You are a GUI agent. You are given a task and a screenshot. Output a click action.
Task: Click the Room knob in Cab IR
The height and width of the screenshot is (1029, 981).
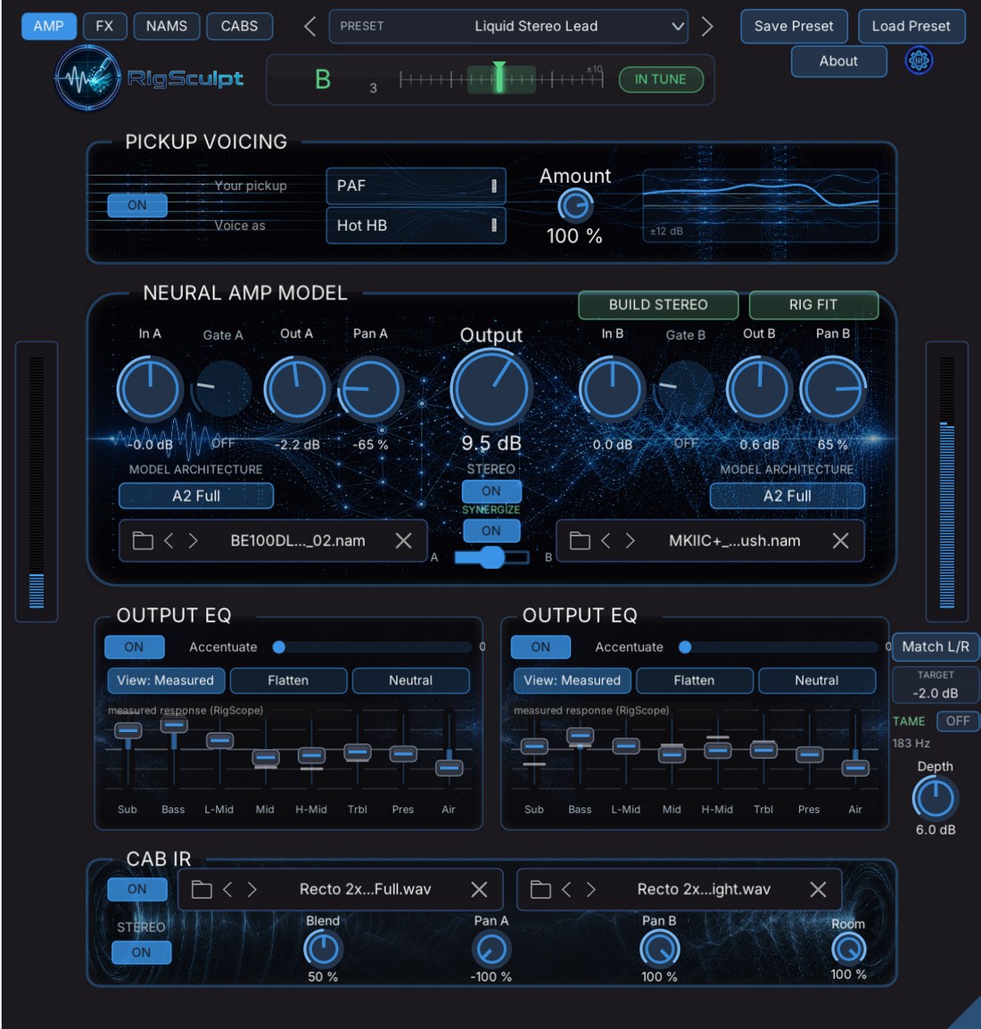click(848, 949)
